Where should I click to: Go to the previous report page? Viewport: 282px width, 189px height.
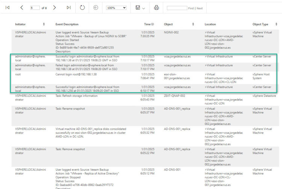coord(22,7)
